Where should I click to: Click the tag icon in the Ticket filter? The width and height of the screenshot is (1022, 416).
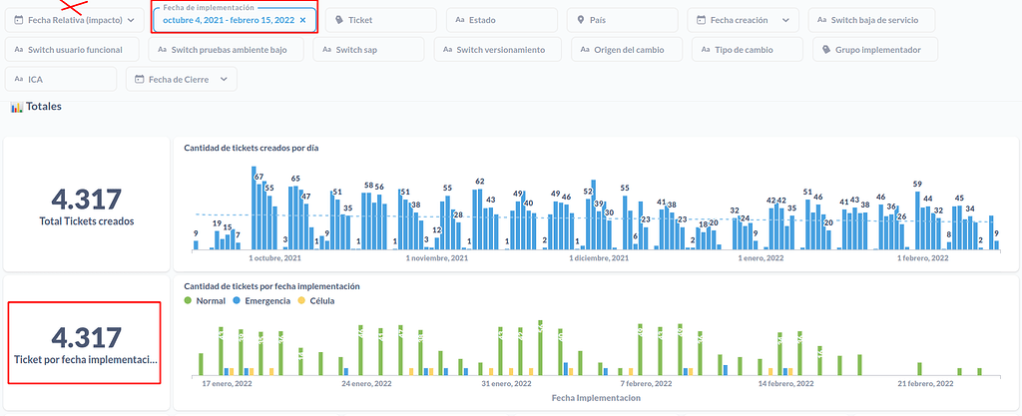point(339,20)
